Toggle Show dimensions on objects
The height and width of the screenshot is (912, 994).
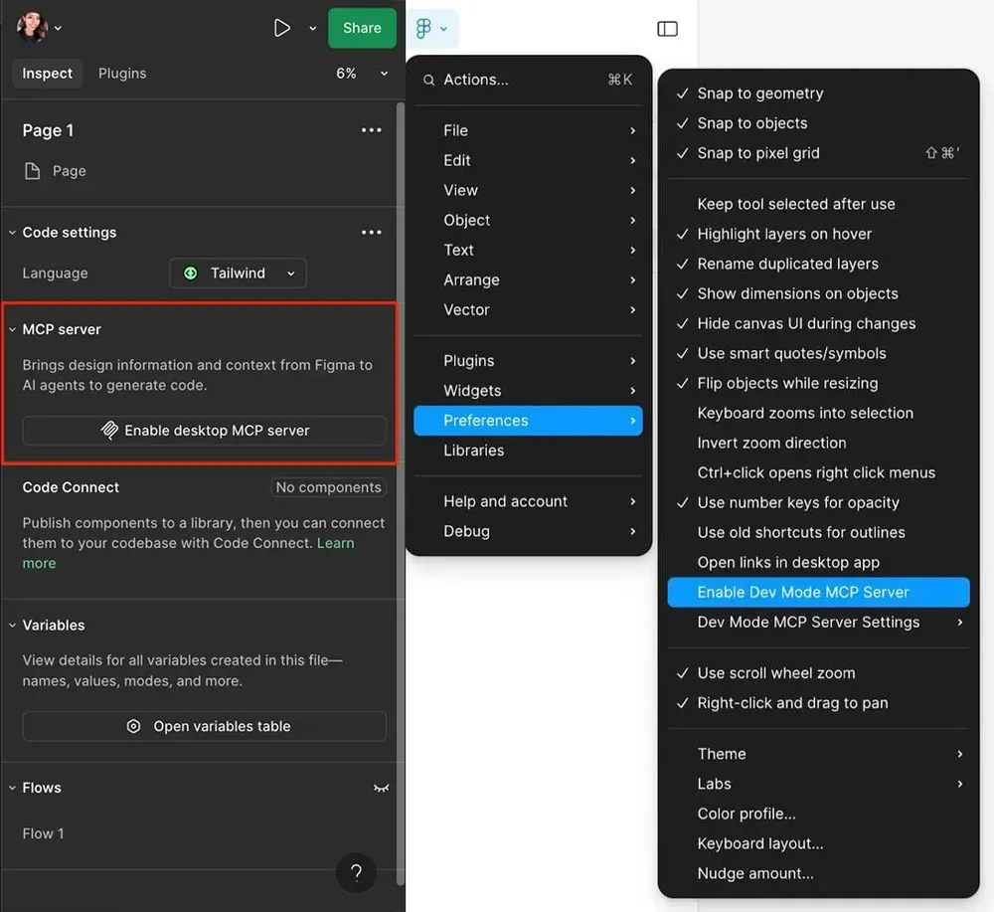click(x=818, y=293)
